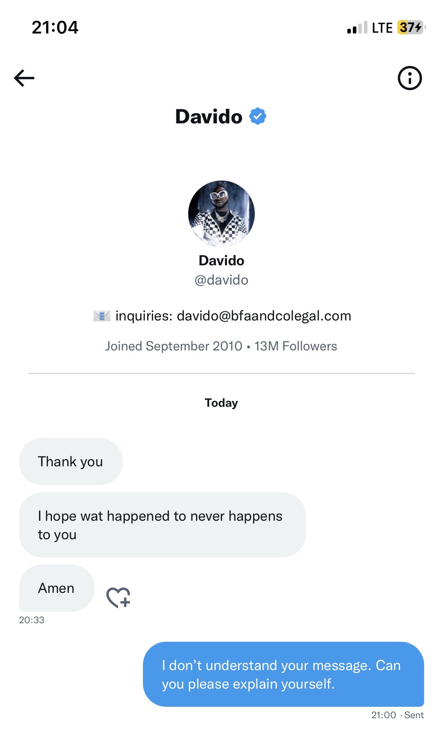Tap the 13M Followers text

tap(296, 346)
